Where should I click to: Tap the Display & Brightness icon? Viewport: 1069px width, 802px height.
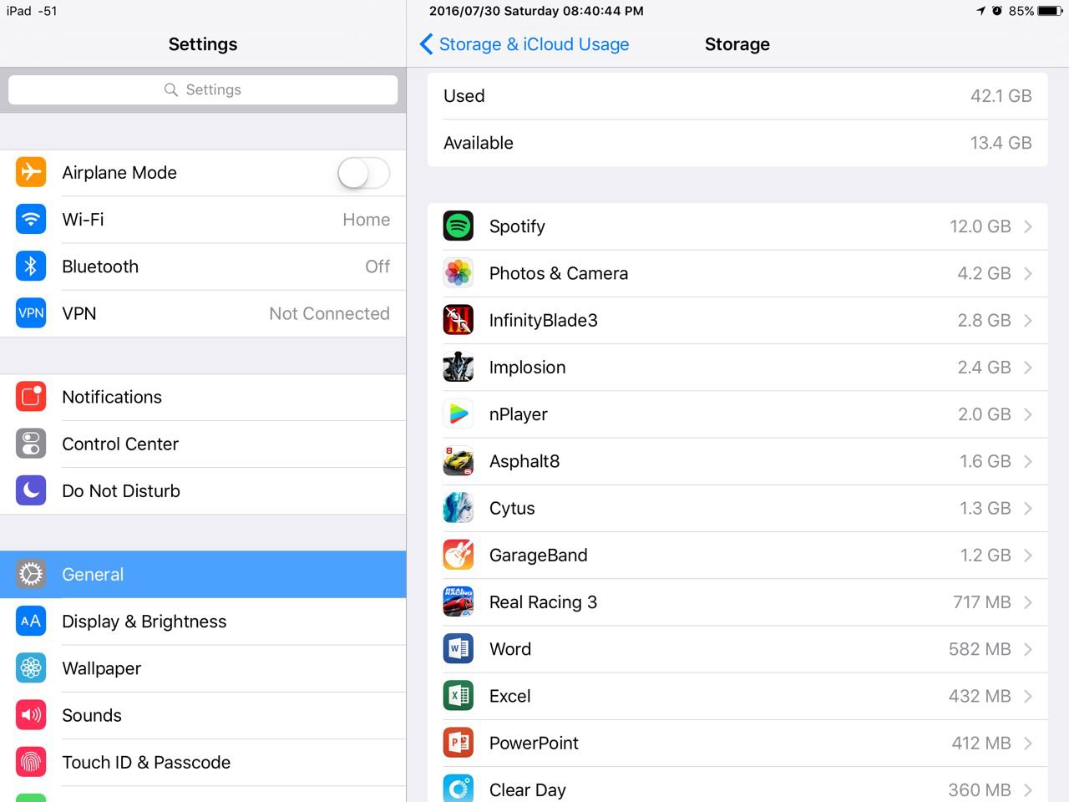(31, 621)
